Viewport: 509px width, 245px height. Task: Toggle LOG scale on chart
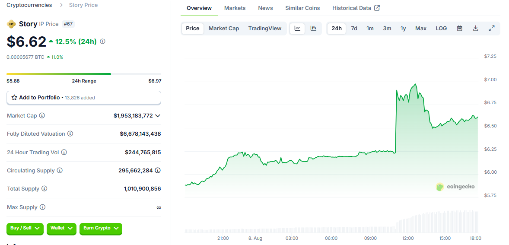click(x=441, y=28)
